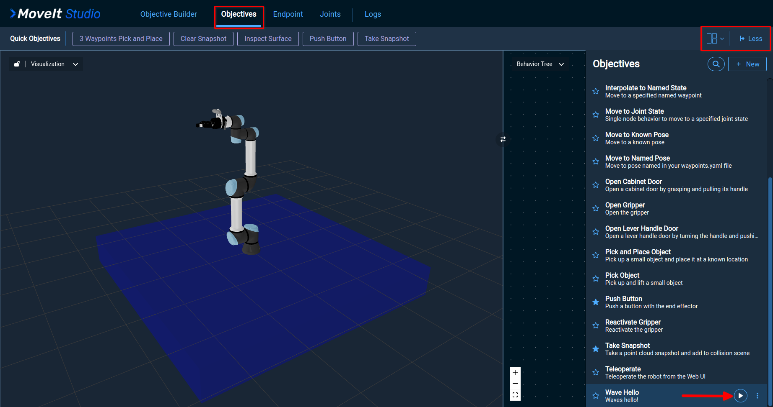Viewport: 773px width, 407px height.
Task: Run the Take Snapshot quick objective
Action: coord(387,39)
